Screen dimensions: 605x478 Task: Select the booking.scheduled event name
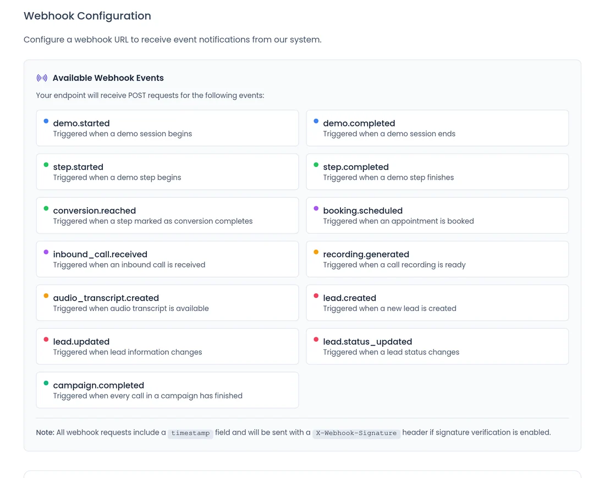pyautogui.click(x=362, y=210)
